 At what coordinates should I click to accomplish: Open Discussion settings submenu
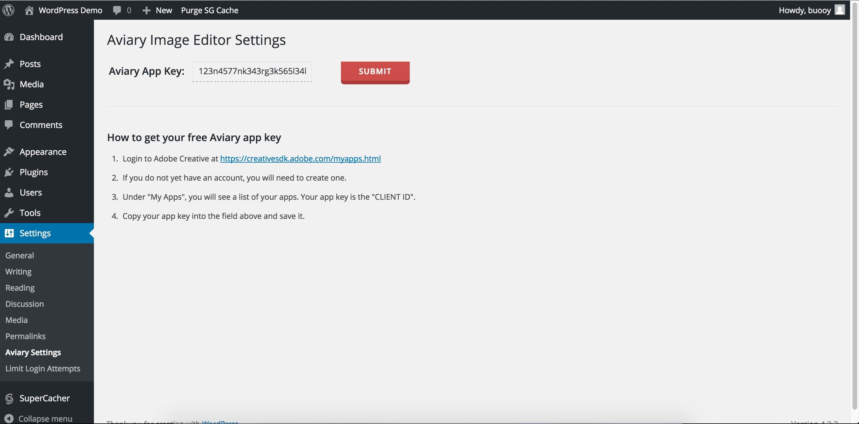coord(25,304)
